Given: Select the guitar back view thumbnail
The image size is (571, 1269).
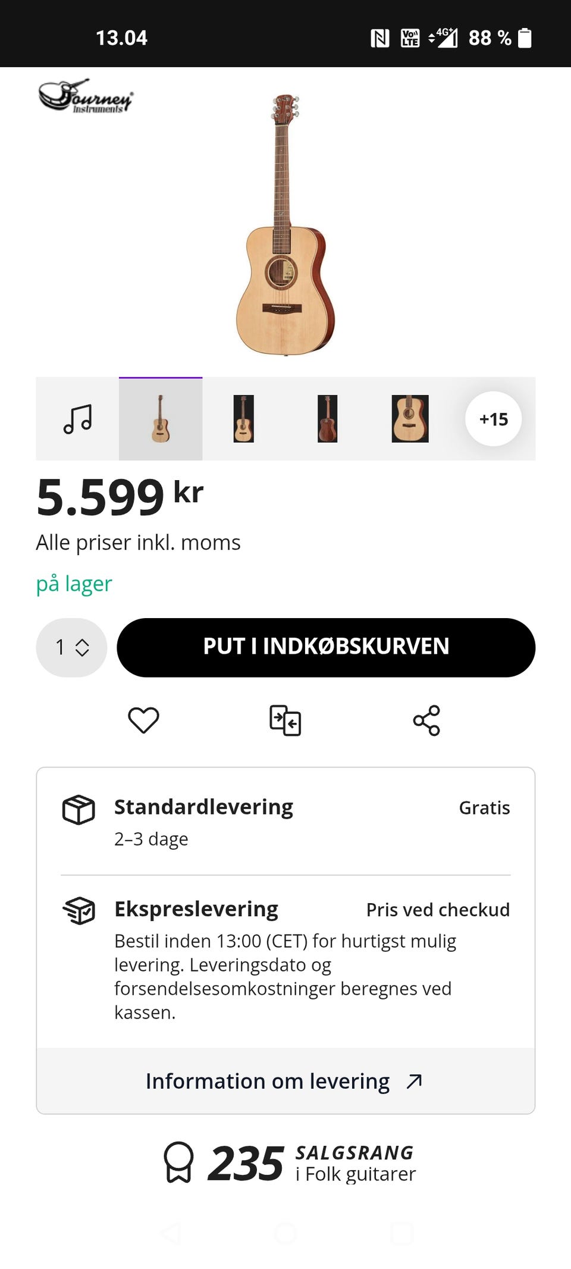Looking at the screenshot, I should pyautogui.click(x=327, y=419).
